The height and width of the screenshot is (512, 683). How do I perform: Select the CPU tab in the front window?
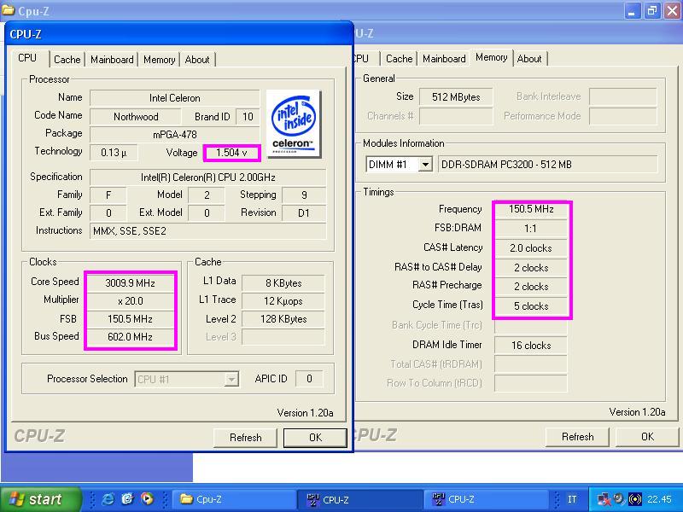coord(27,58)
